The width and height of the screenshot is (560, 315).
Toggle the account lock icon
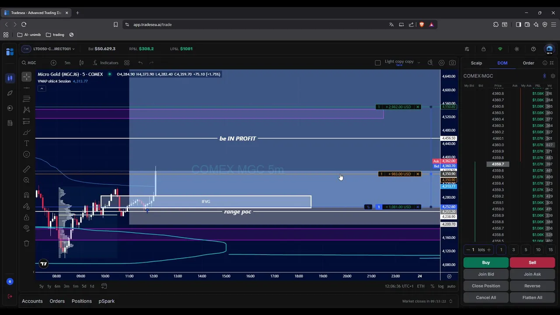pos(483,49)
